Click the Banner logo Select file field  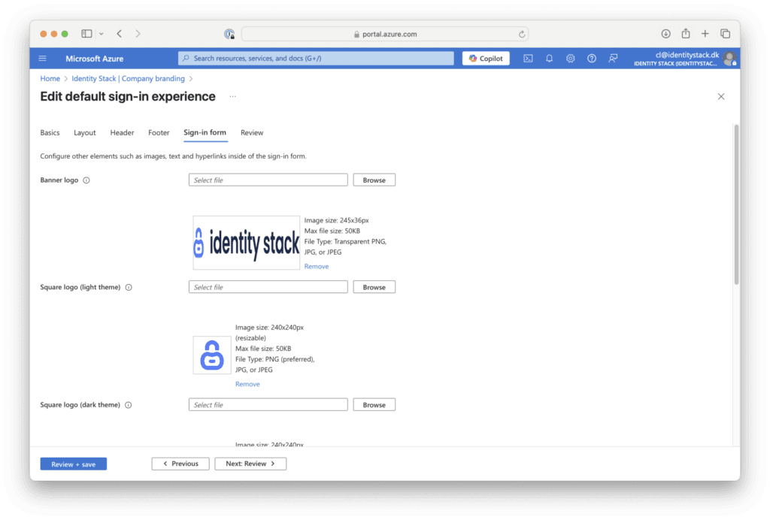point(268,180)
